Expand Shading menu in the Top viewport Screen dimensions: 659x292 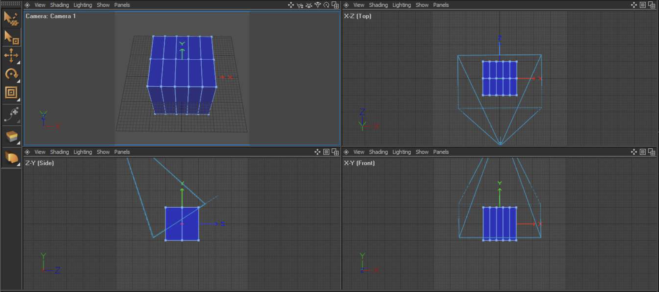pyautogui.click(x=378, y=5)
